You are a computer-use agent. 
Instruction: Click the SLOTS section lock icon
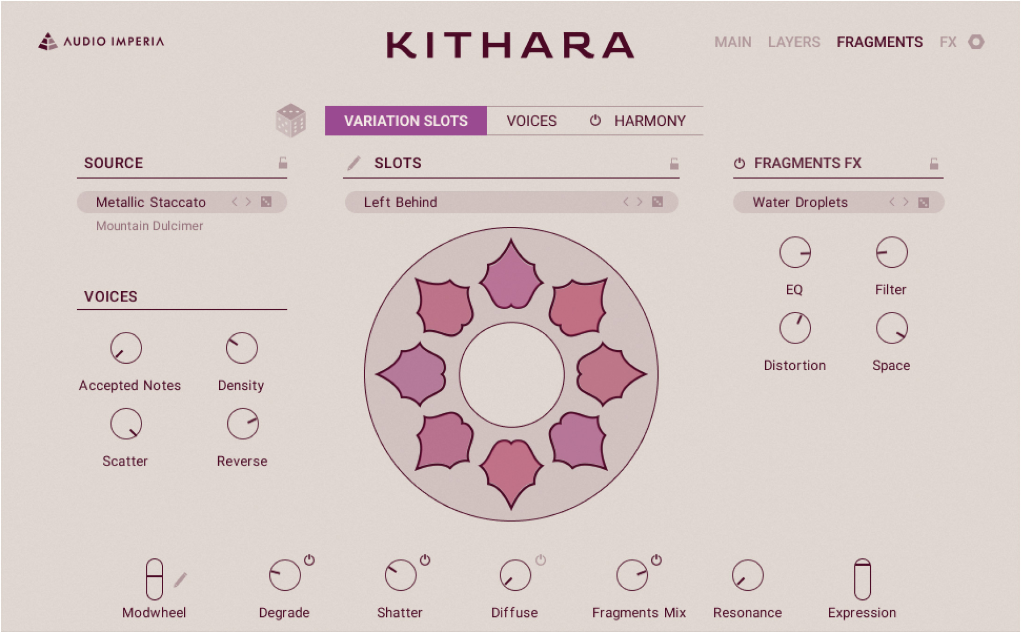(x=674, y=163)
